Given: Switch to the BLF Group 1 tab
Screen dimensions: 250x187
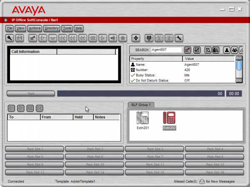Looking at the screenshot, I should tap(141, 105).
